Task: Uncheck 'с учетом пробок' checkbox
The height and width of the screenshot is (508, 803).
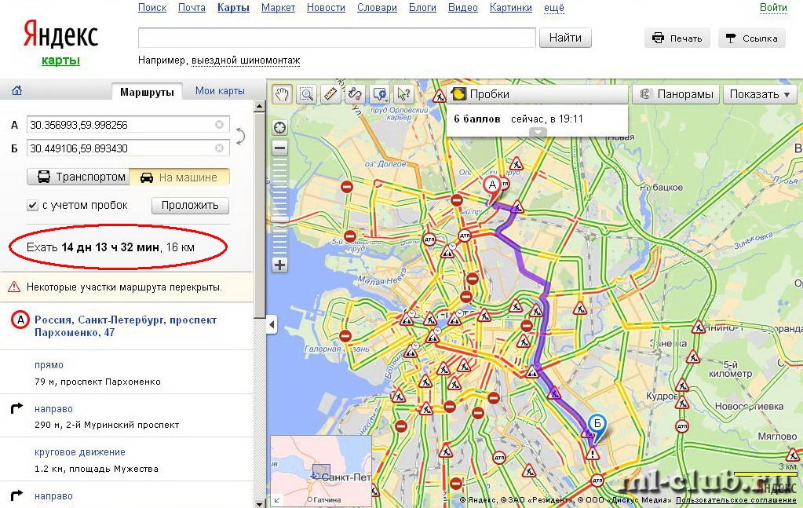Action: coord(32,206)
